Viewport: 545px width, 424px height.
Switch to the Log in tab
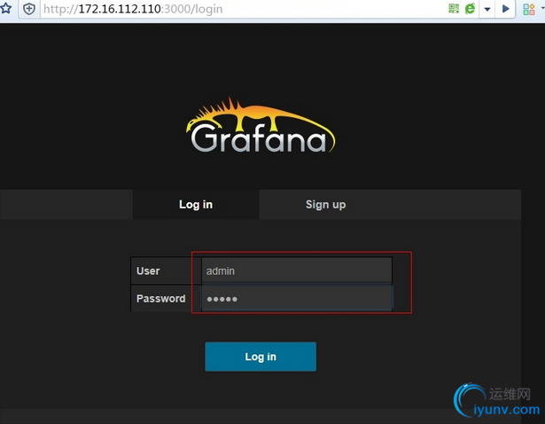(196, 205)
